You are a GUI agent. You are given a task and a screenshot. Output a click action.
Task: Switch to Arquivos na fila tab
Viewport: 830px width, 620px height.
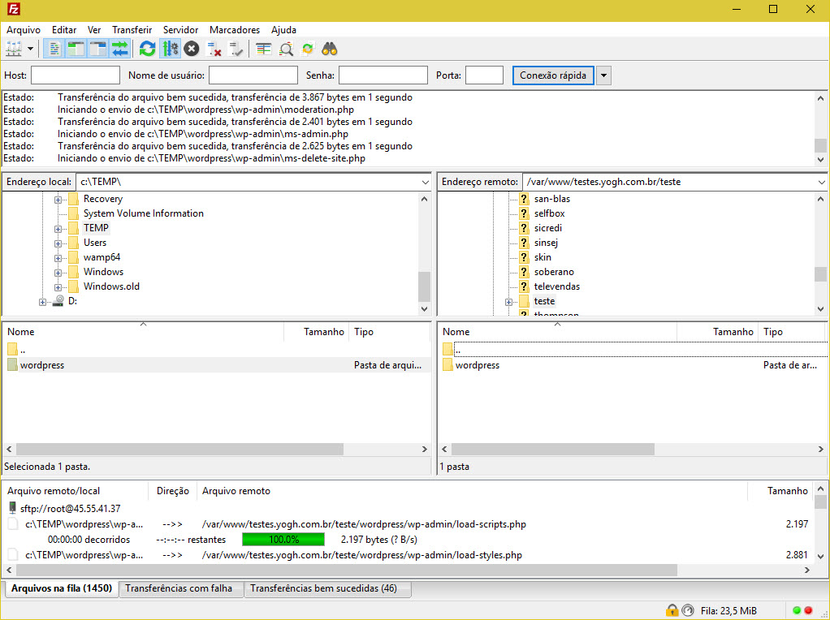[x=62, y=588]
